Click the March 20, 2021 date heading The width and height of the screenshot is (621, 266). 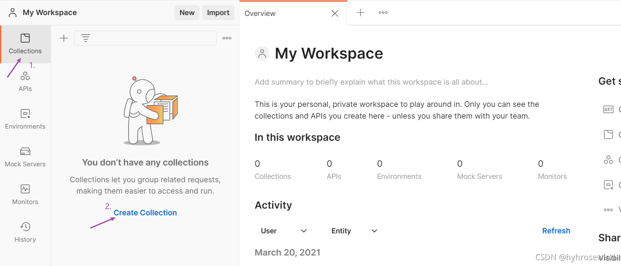[x=287, y=253]
